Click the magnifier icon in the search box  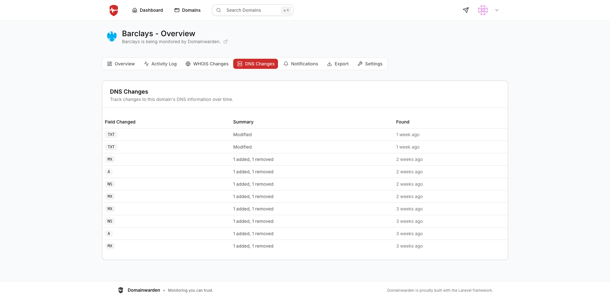click(219, 10)
